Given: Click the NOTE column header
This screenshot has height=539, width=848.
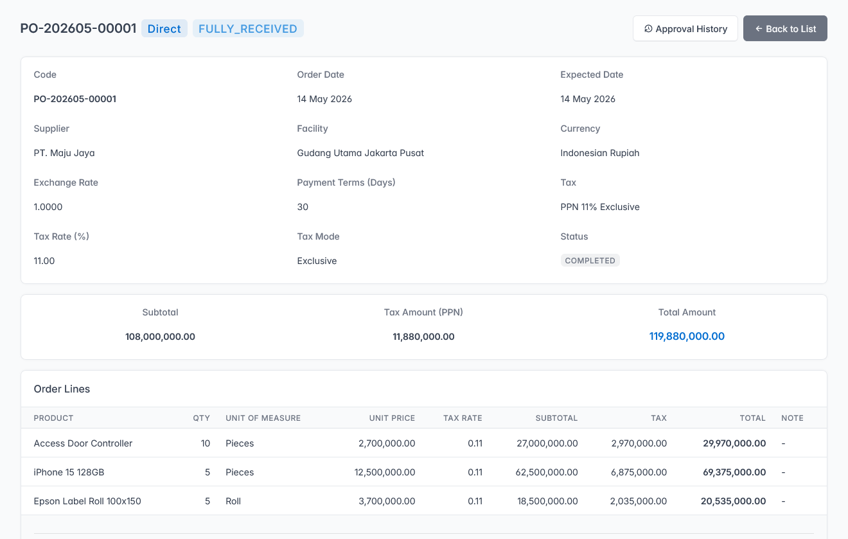Looking at the screenshot, I should [792, 418].
